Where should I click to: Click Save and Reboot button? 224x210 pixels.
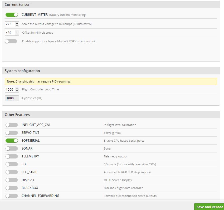pyautogui.click(x=210, y=207)
